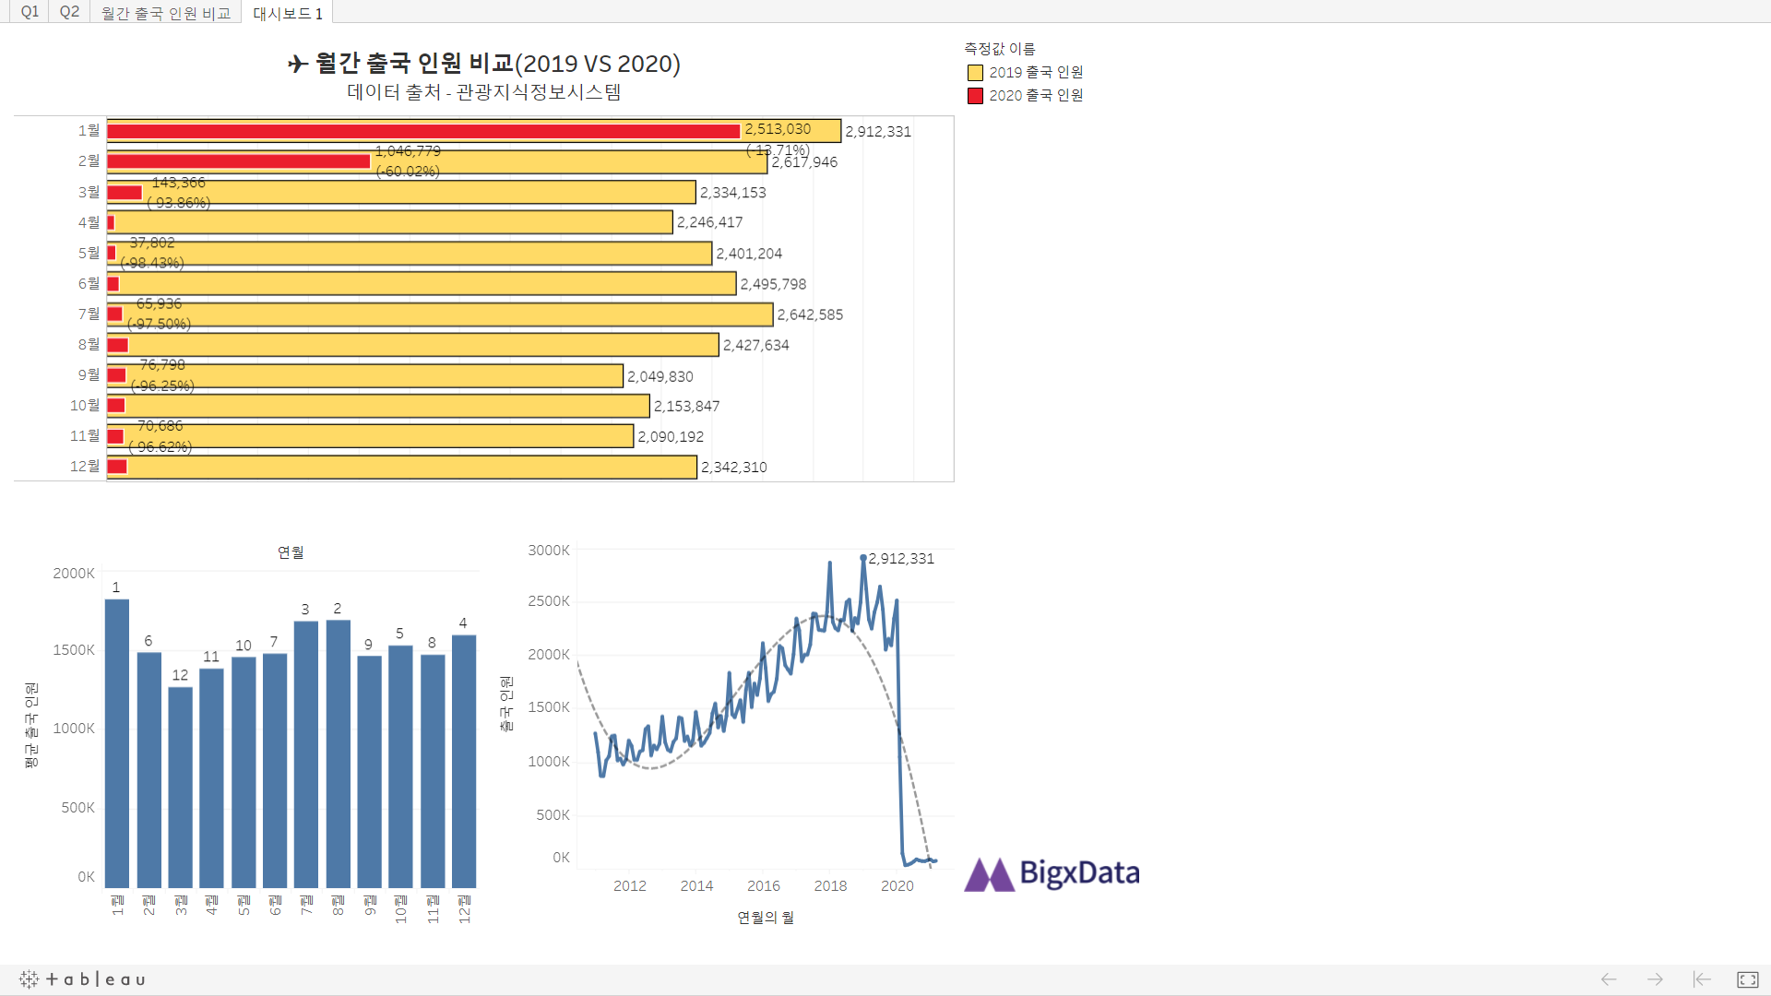Open the Q1 tab
This screenshot has width=1771, height=996.
coord(30,12)
